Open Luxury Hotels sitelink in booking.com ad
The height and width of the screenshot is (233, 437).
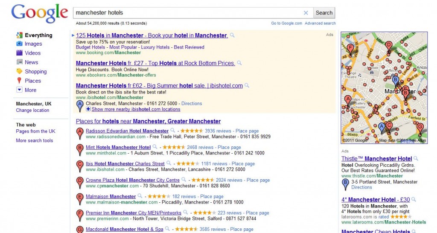coord(155,47)
